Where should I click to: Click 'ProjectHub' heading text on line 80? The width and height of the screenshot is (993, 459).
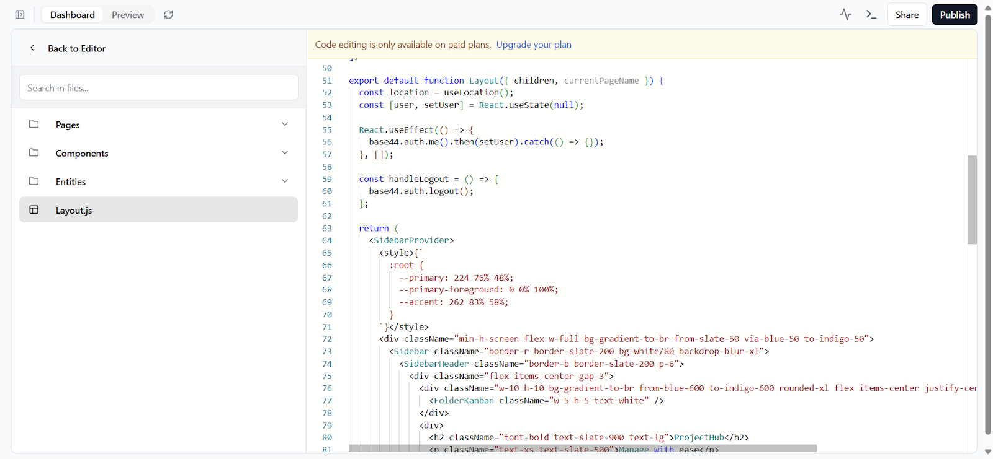(x=699, y=437)
